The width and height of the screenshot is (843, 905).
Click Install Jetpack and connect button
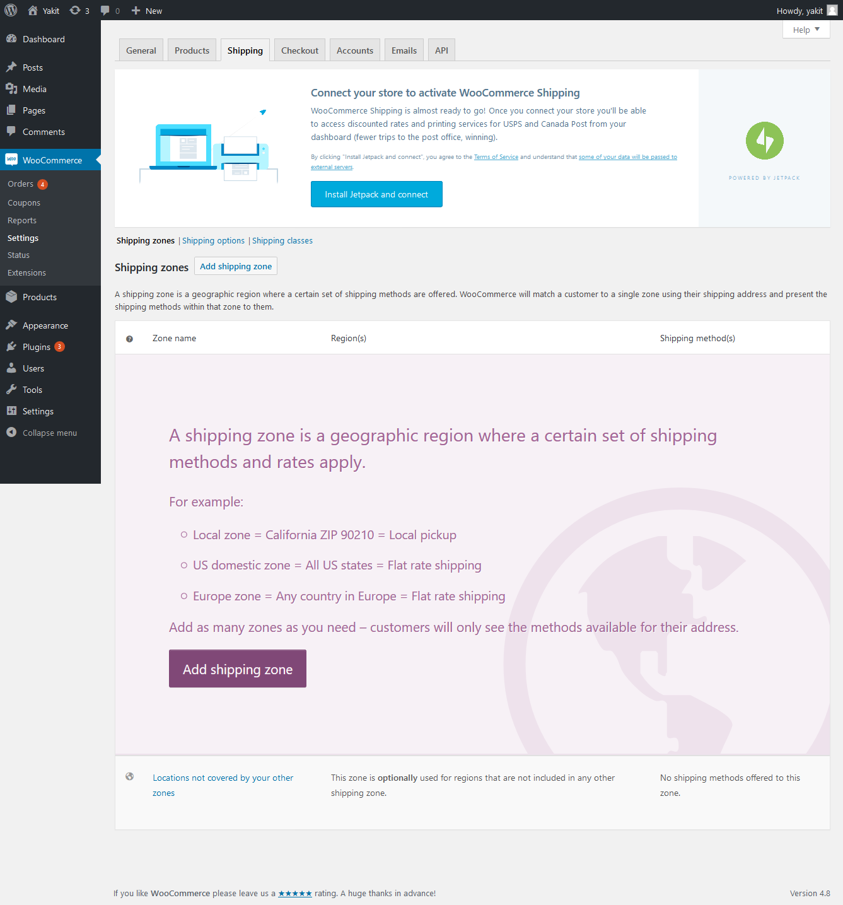[x=376, y=194]
